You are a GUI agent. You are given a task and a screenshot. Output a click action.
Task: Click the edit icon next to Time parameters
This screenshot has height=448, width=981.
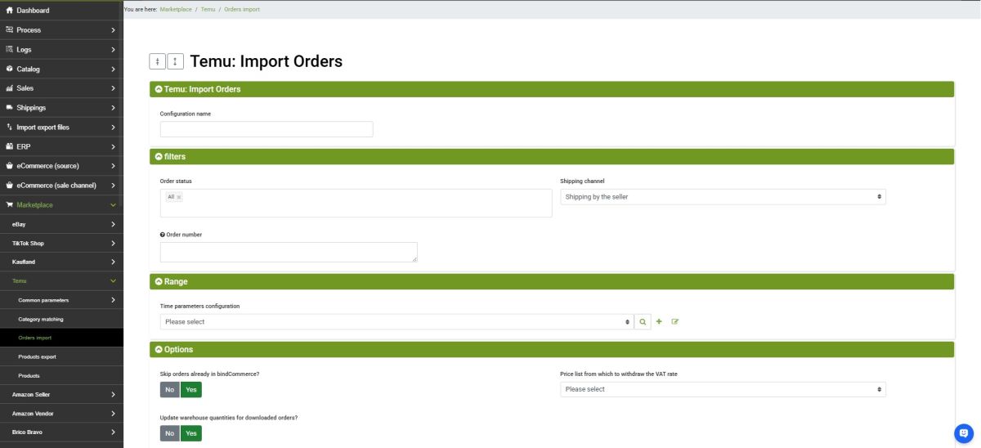[675, 322]
